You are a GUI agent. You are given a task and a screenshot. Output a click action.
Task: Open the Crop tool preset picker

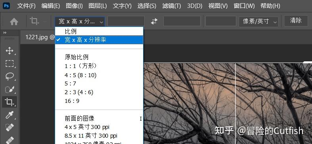coord(37,21)
